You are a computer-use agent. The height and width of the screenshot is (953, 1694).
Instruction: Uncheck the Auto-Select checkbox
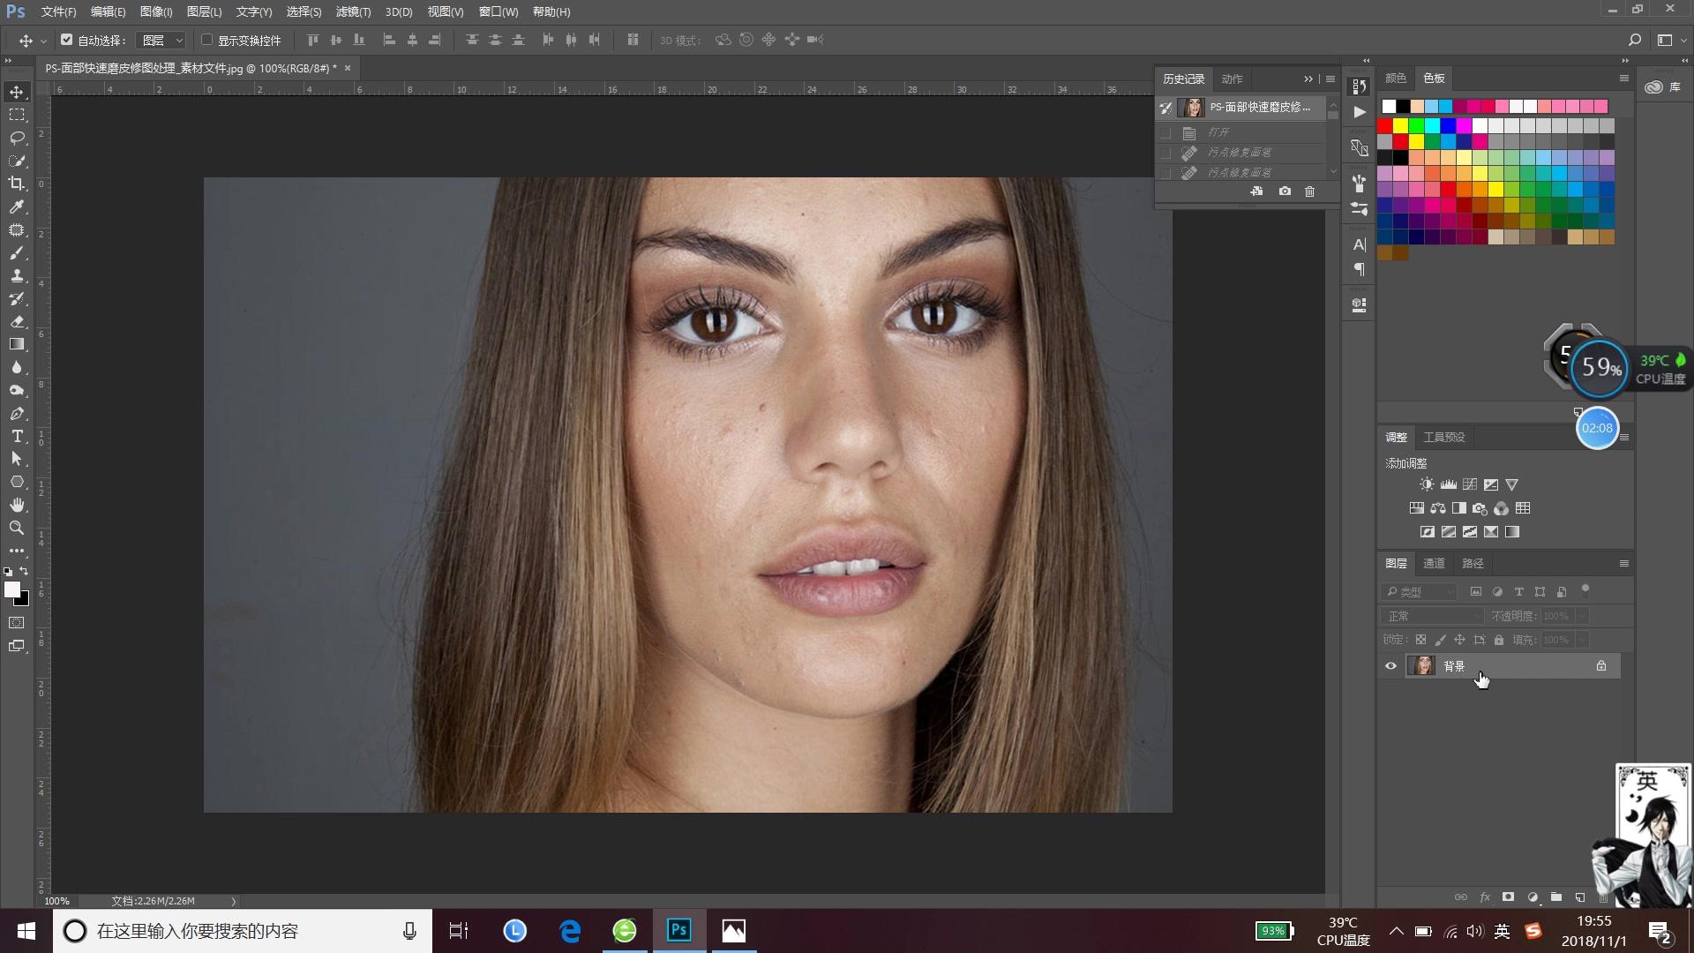click(x=66, y=40)
